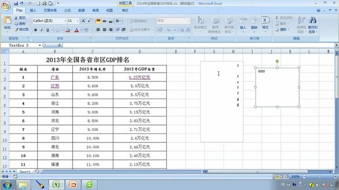Increase indent

click(123, 30)
